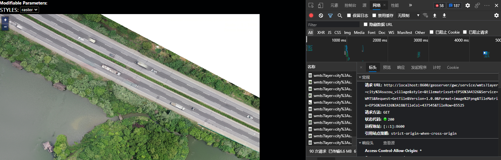Filter requests by Font
This screenshot has width=501, height=160.
point(372,32)
